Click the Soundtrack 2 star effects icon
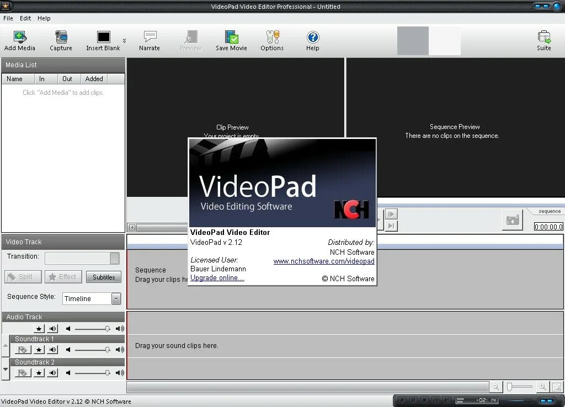Screen dimensions: 565x407 coord(39,373)
